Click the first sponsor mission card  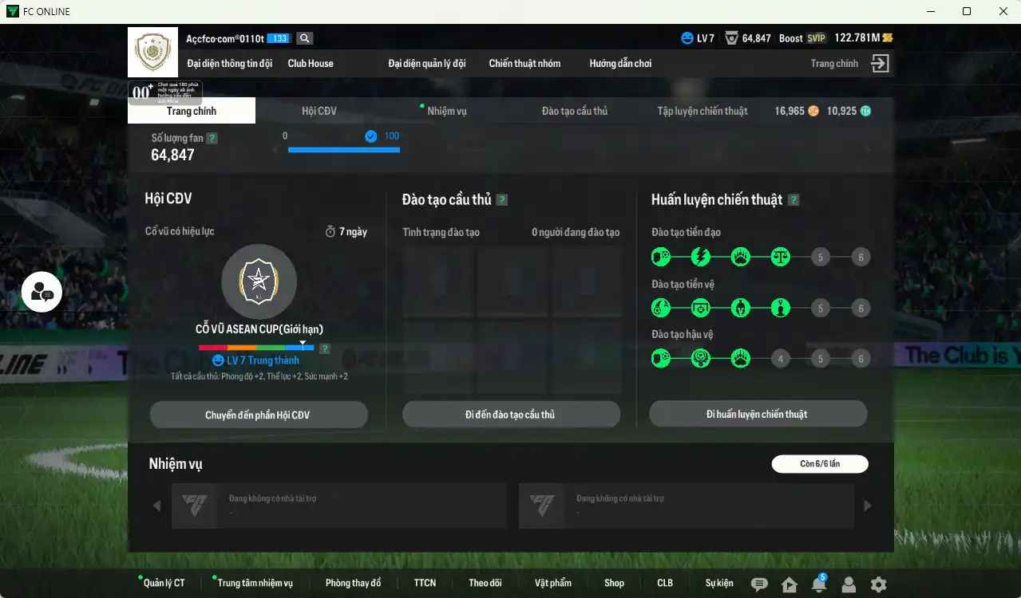click(x=339, y=506)
